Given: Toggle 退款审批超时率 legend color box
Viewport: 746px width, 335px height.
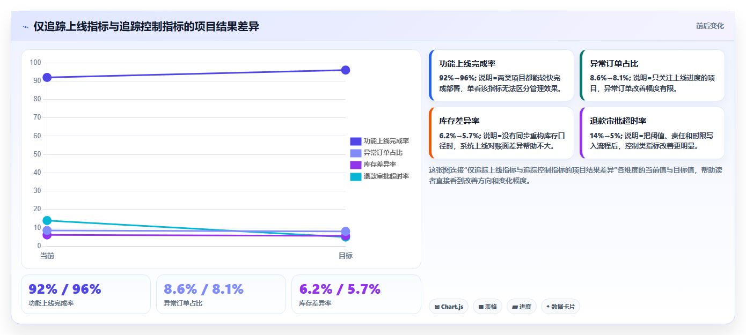Looking at the screenshot, I should 355,176.
